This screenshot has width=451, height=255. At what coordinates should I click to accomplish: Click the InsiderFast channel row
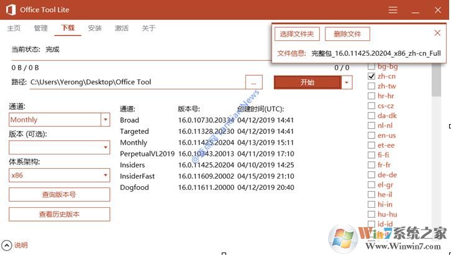[207, 176]
